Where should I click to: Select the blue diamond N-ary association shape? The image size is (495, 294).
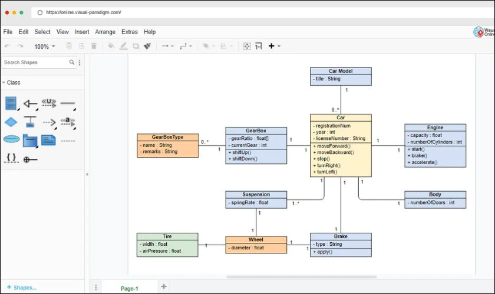(11, 122)
